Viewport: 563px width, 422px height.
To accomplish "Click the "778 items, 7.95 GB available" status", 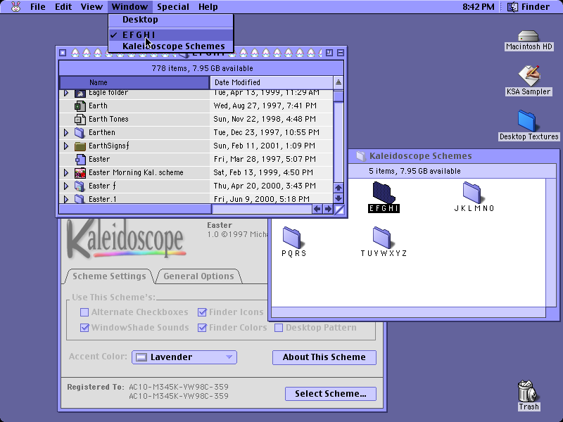I will pyautogui.click(x=202, y=68).
